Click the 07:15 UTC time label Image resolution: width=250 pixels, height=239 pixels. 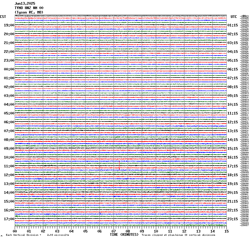pos(233,78)
